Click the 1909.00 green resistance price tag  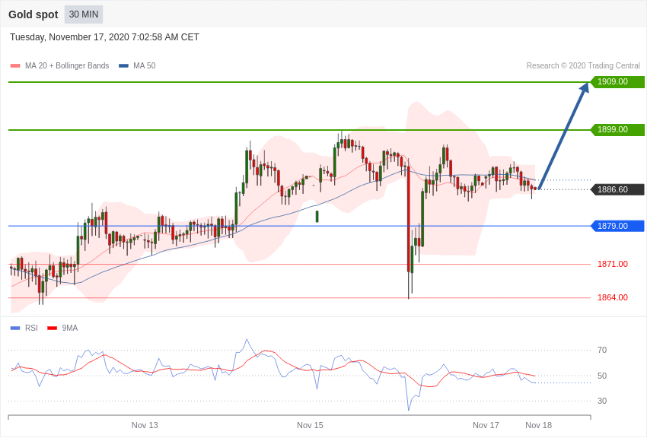click(617, 81)
